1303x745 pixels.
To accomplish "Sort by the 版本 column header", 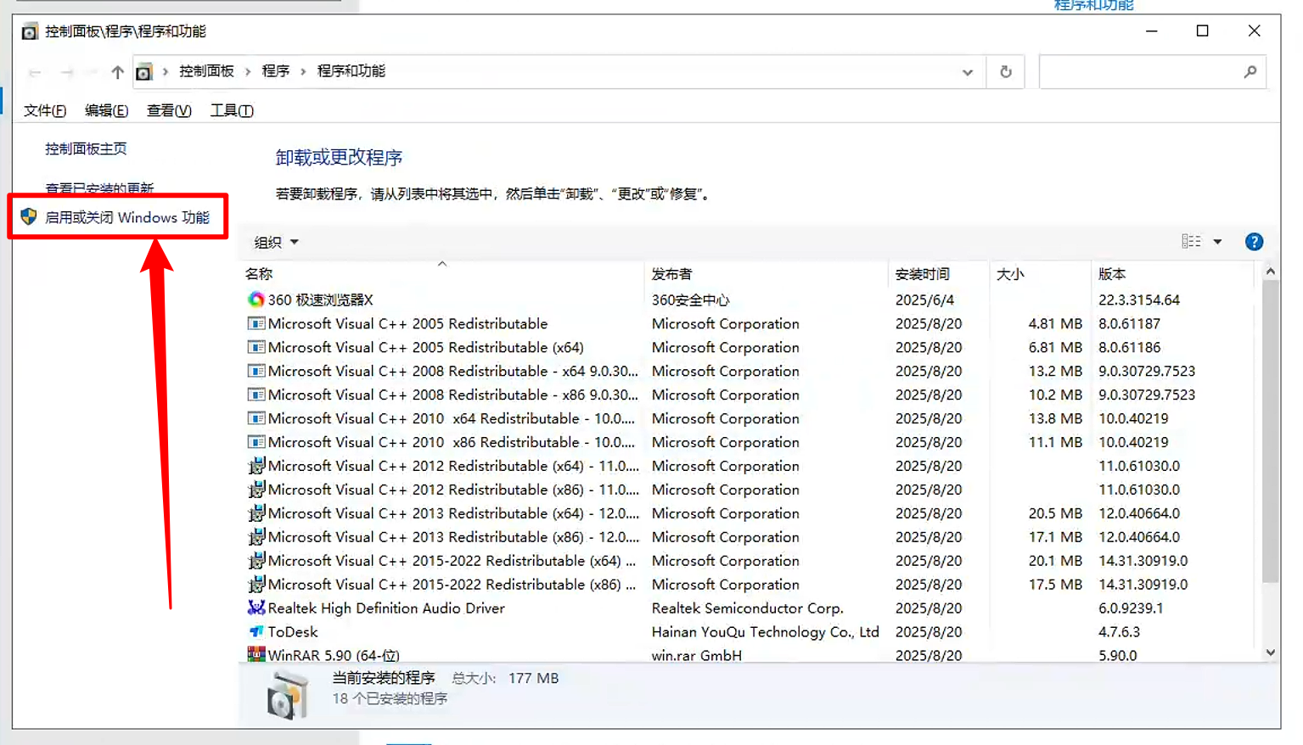I will pyautogui.click(x=1172, y=274).
